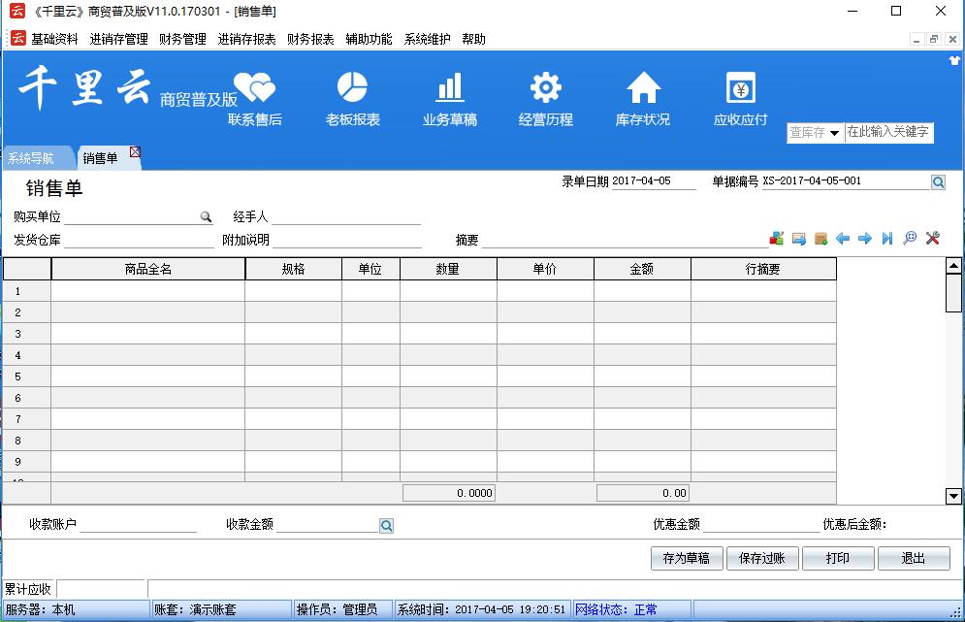Open 帮助 menu
The height and width of the screenshot is (622, 965).
(x=474, y=40)
